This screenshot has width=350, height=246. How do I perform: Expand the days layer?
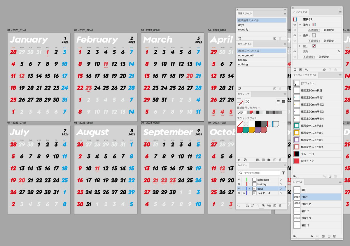coord(249,189)
